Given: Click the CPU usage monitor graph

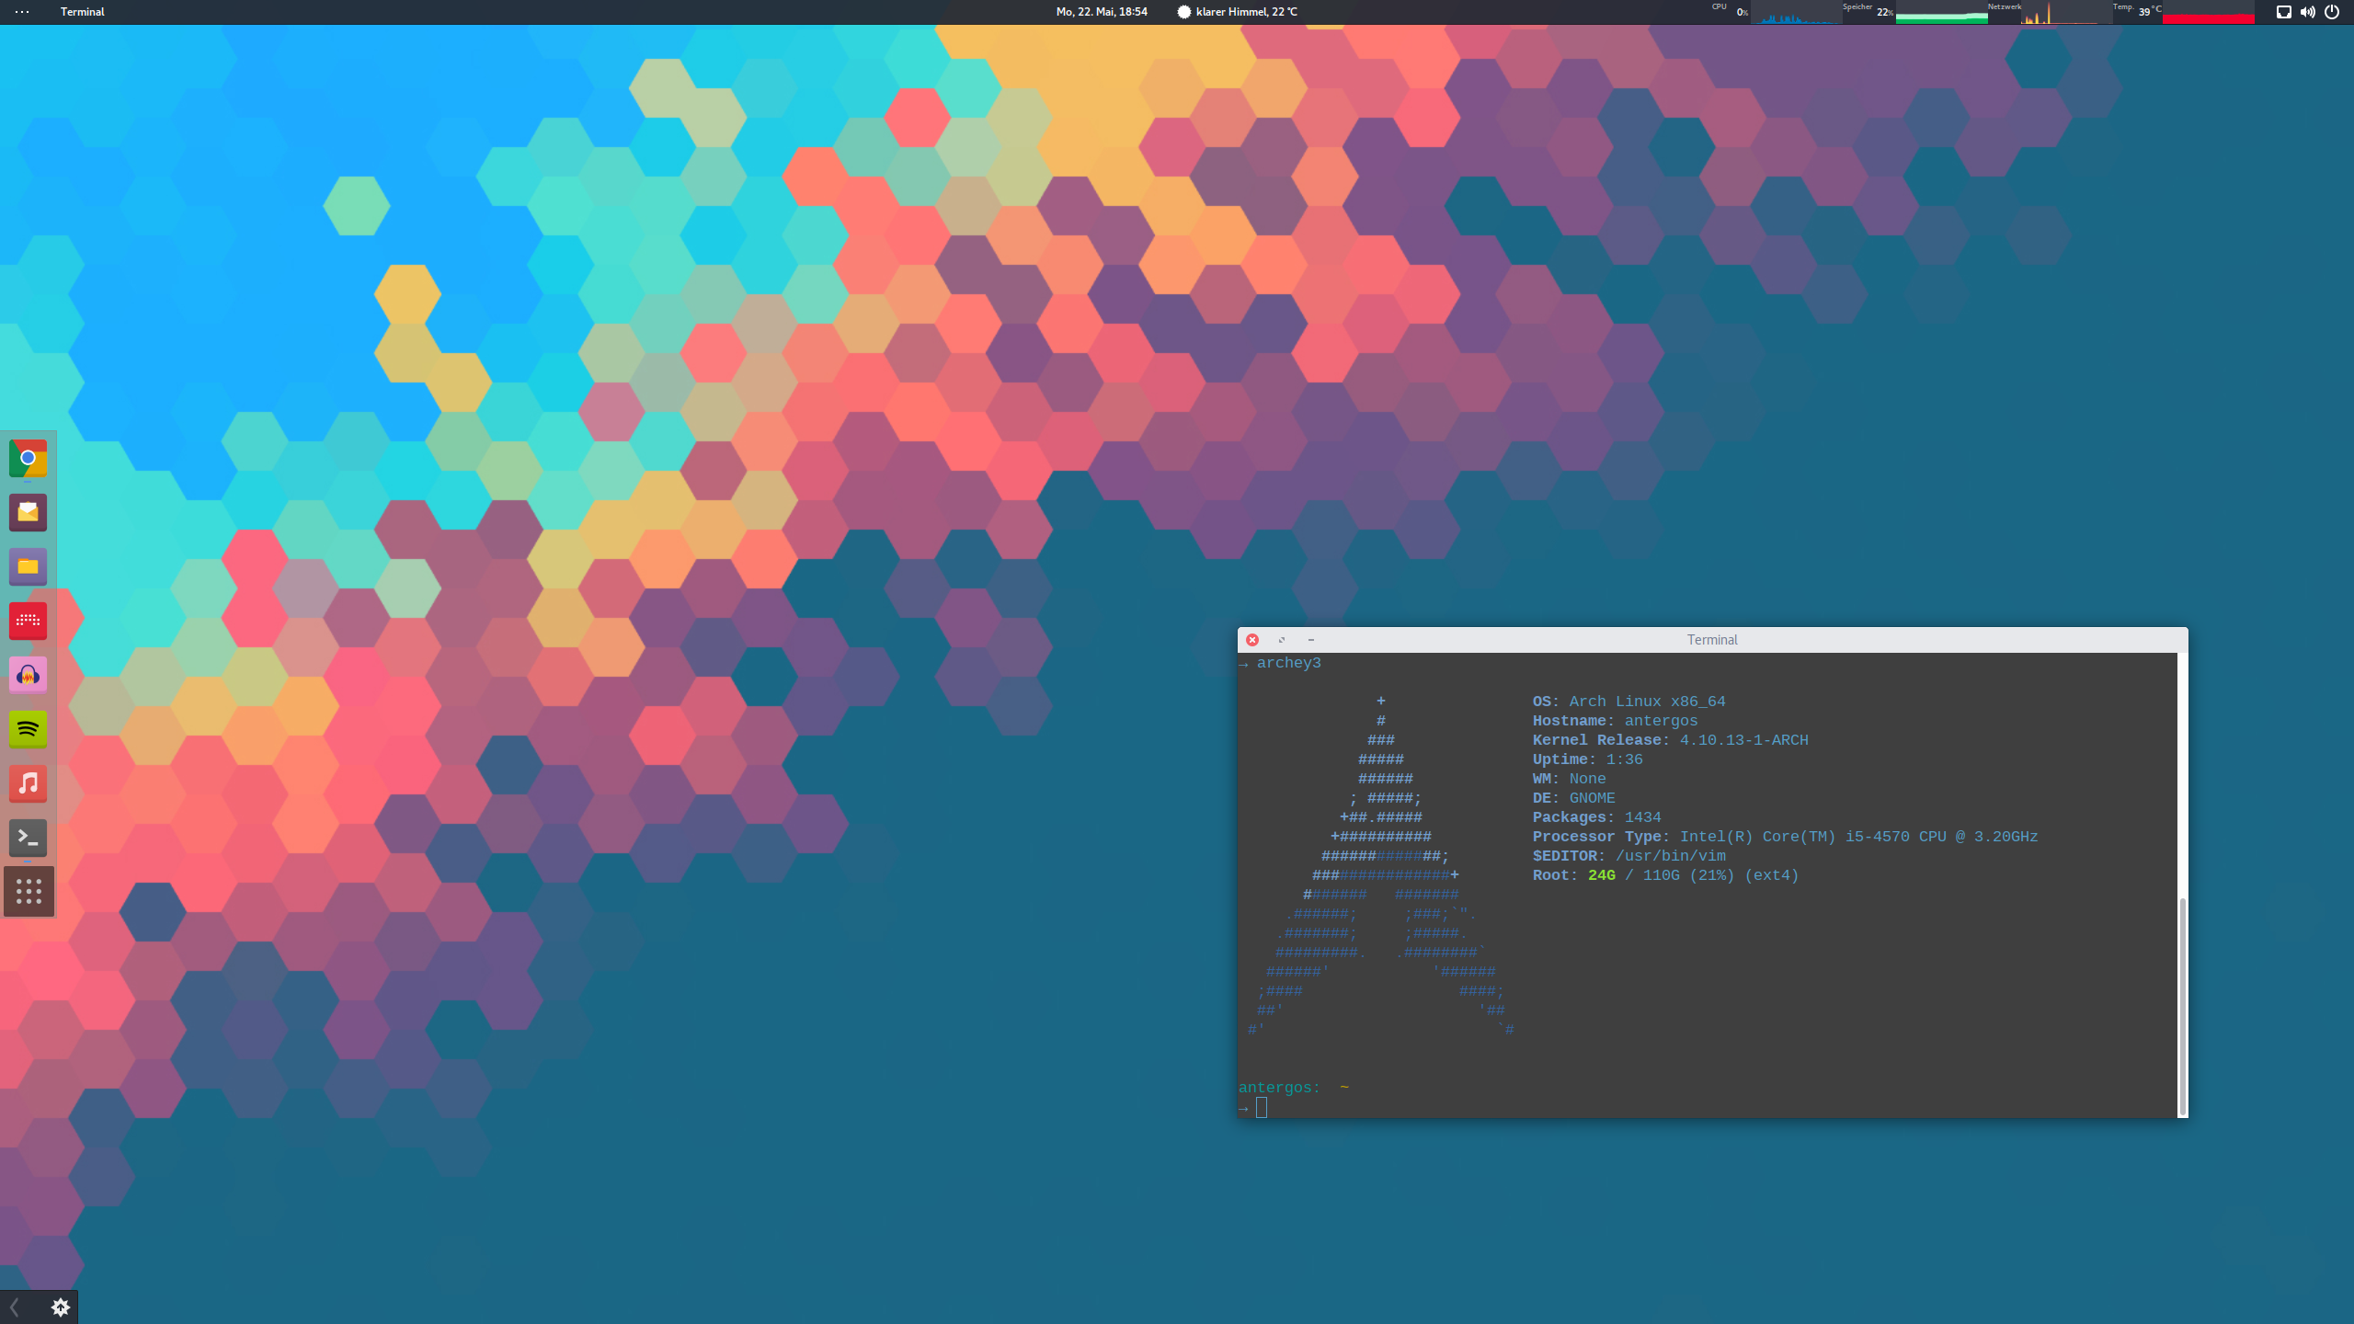Looking at the screenshot, I should pyautogui.click(x=1795, y=14).
